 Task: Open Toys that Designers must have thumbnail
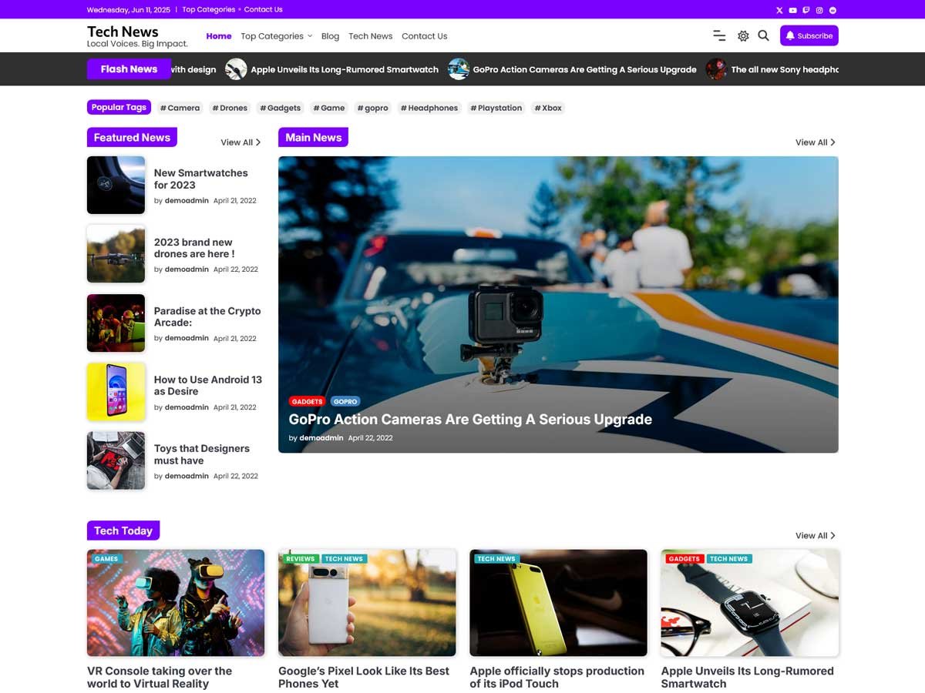(116, 460)
